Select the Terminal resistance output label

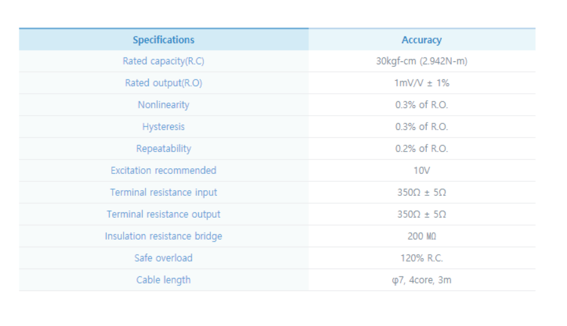pos(163,215)
